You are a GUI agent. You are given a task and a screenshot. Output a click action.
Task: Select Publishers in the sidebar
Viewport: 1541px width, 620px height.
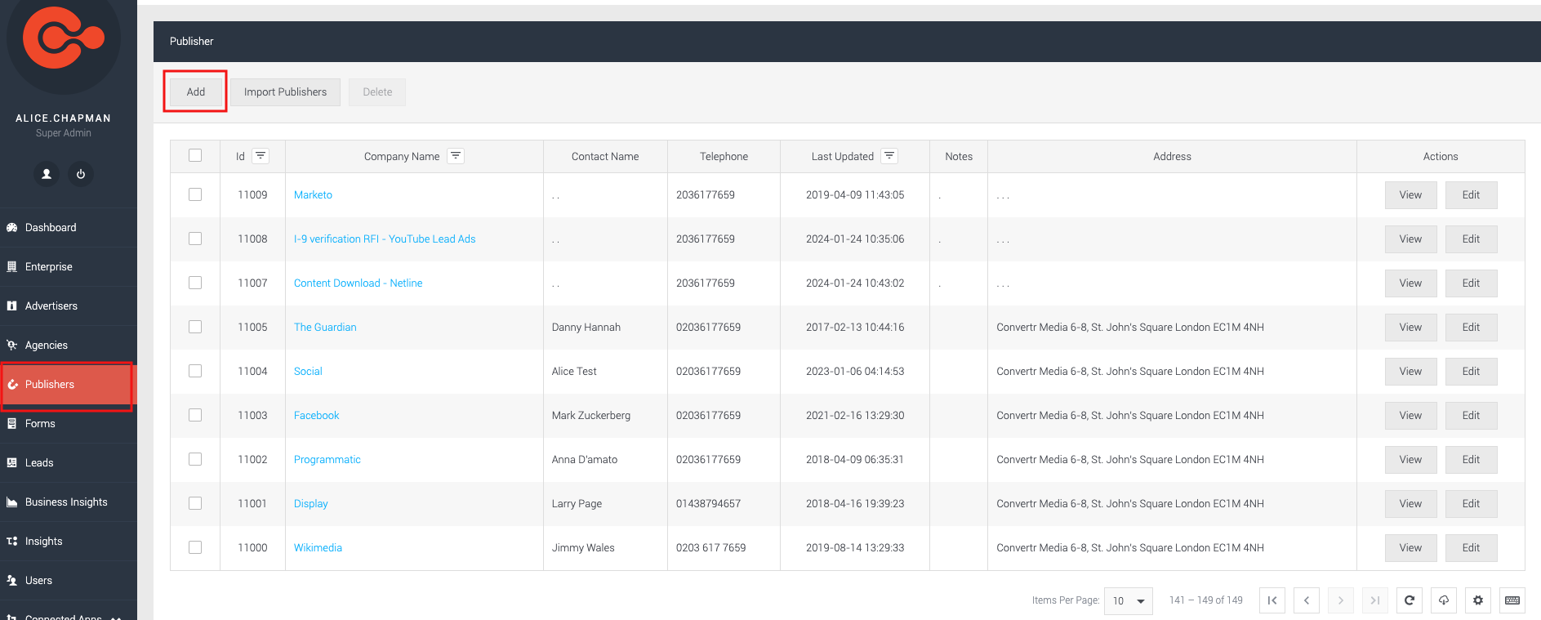(x=69, y=385)
